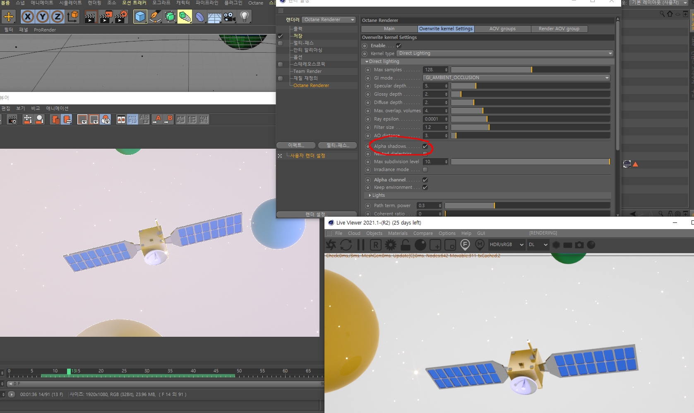Click the highlighted Cloner/MoGraph icon

(185, 17)
